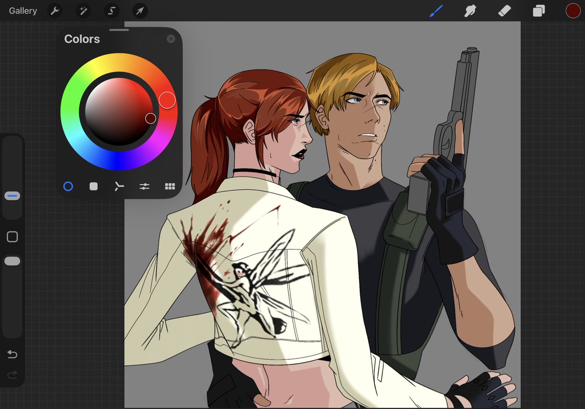The width and height of the screenshot is (585, 409).
Task: Open the Gallery
Action: (x=23, y=11)
